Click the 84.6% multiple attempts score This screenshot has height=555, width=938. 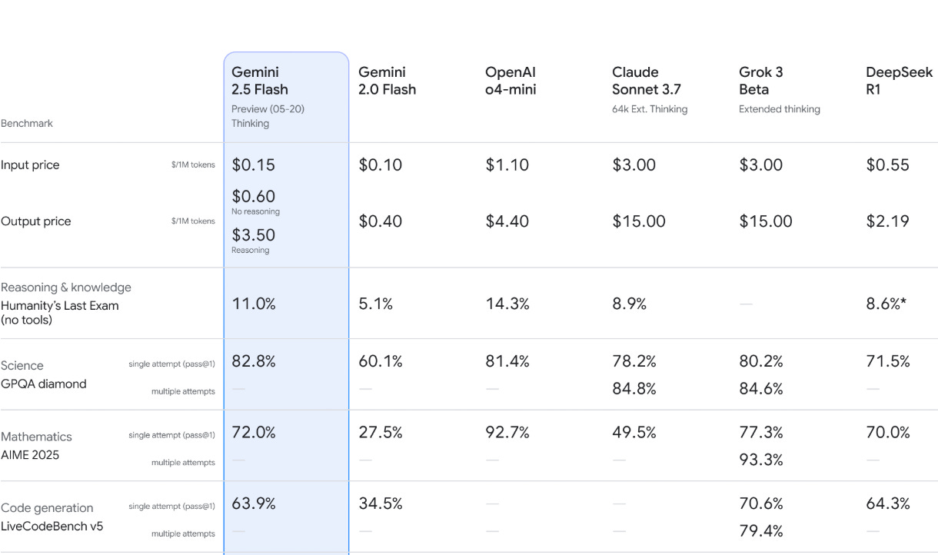pyautogui.click(x=761, y=389)
